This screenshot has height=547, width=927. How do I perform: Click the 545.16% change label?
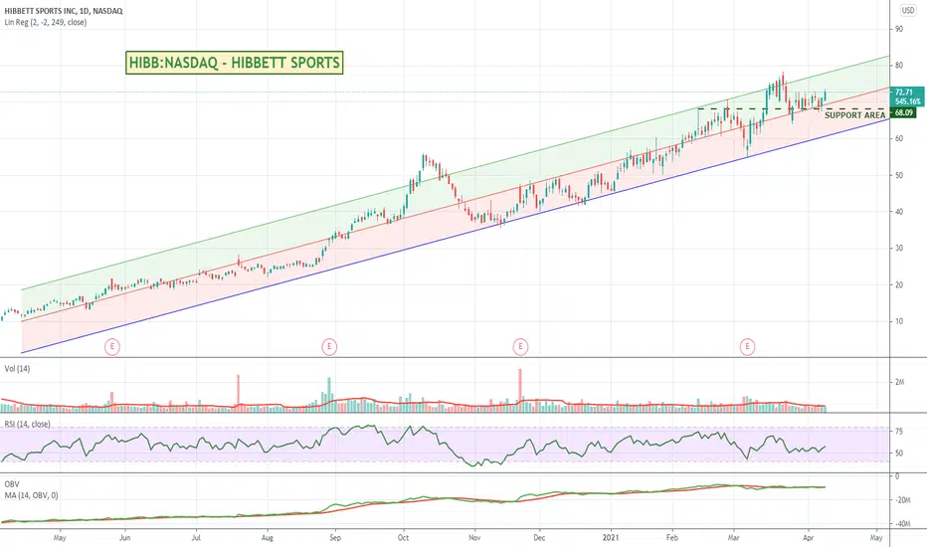click(907, 101)
